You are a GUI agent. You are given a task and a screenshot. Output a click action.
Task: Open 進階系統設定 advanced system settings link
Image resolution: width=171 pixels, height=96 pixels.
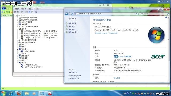click(x=73, y=32)
